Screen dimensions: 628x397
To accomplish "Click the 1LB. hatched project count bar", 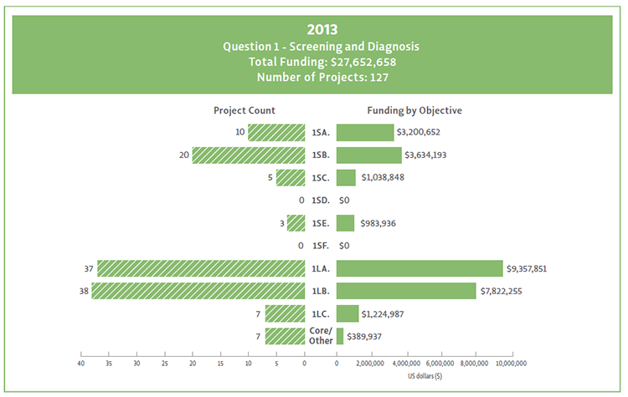I will point(198,291).
